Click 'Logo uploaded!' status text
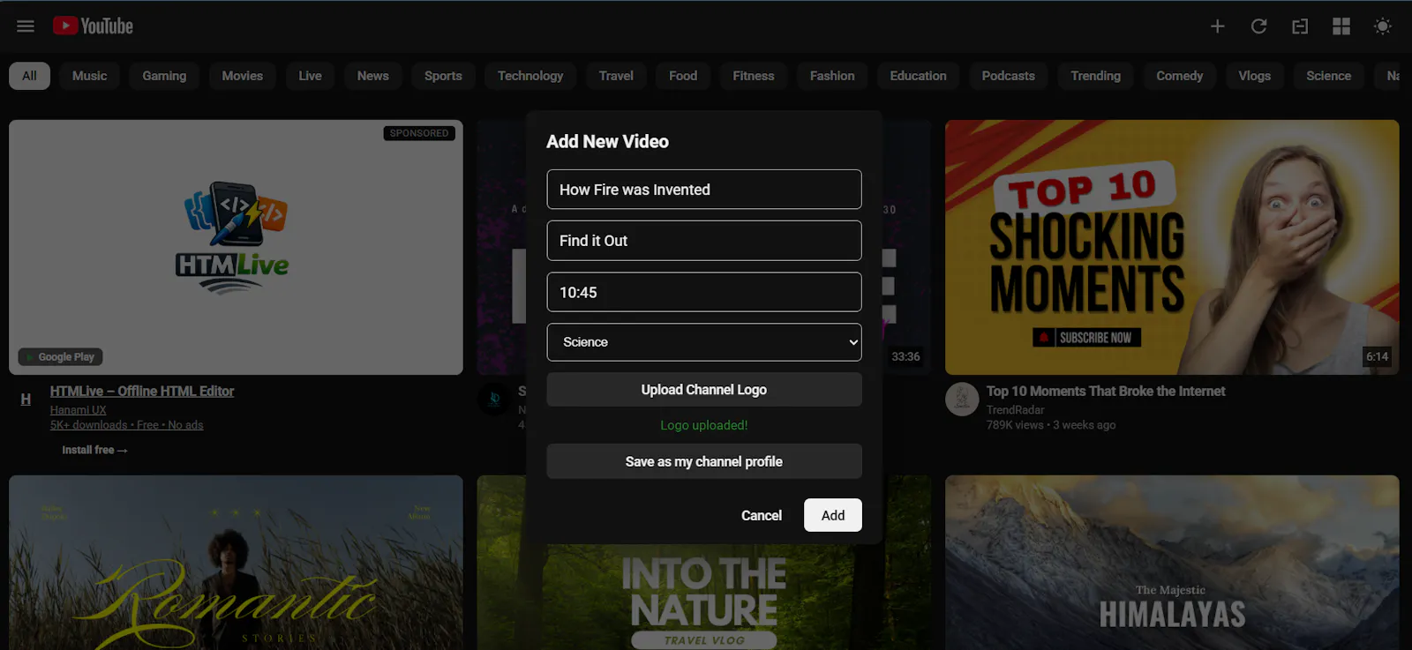Screen dimensions: 1412x650 click(x=704, y=425)
